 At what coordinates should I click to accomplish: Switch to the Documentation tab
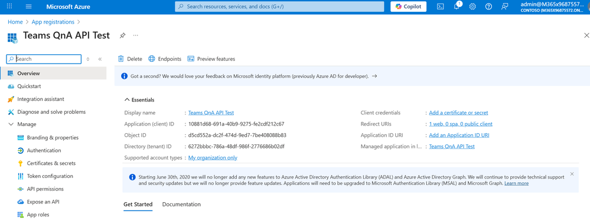[181, 204]
